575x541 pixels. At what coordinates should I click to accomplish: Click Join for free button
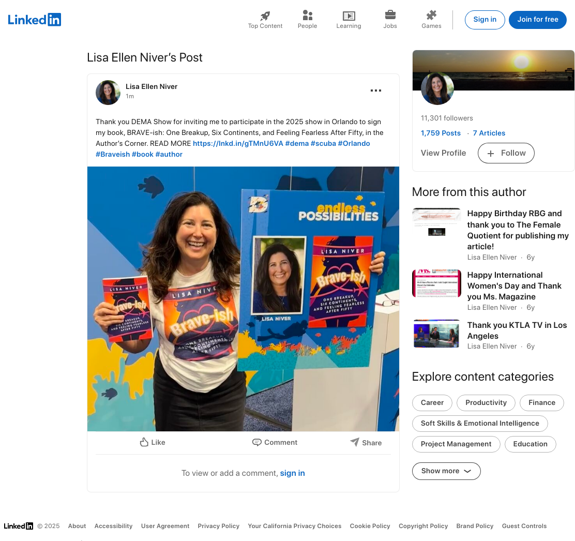coord(538,20)
